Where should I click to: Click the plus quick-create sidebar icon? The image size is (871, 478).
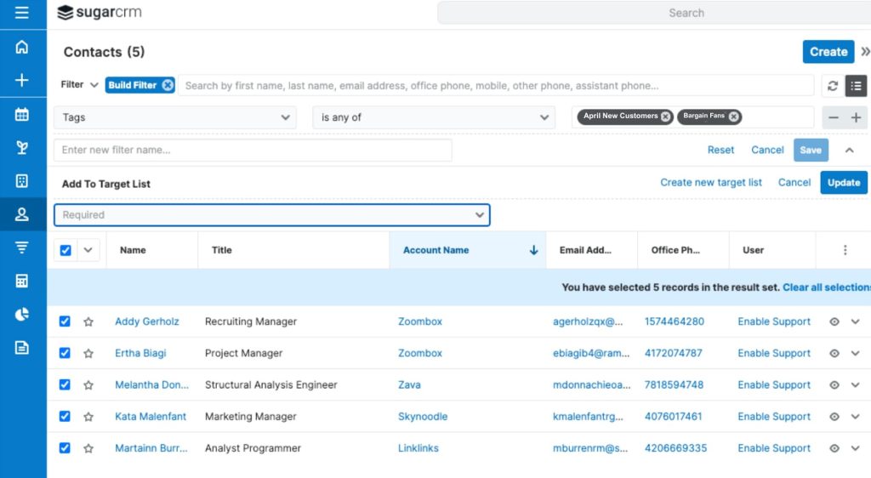click(x=21, y=80)
